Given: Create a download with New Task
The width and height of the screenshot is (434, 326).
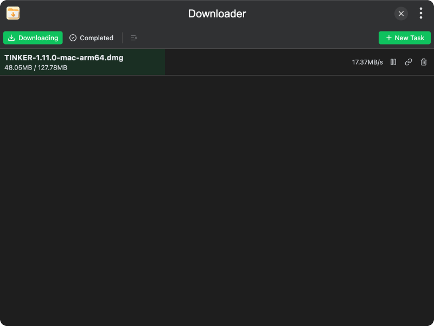Looking at the screenshot, I should tap(404, 37).
